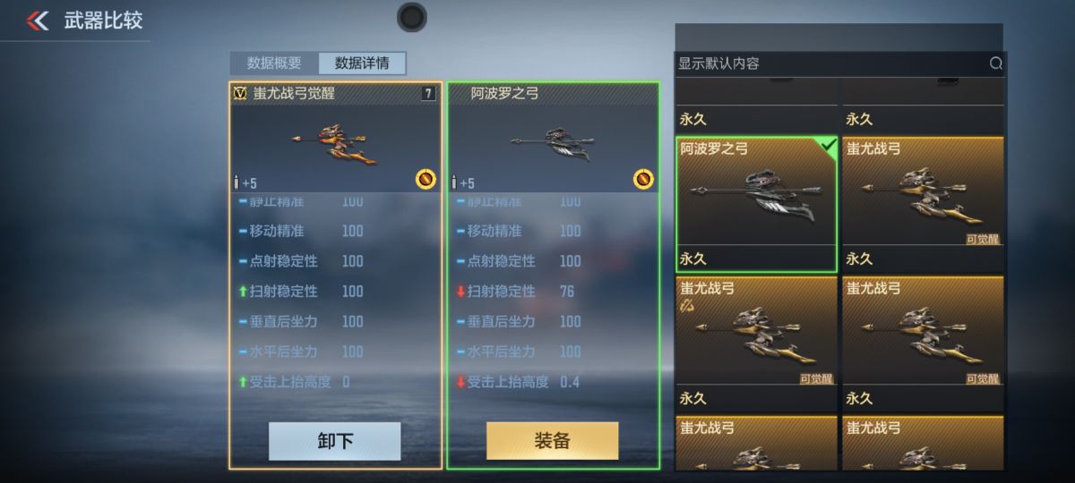1075x483 pixels.
Task: Click the +5 ammo icon under 蚩尤战弓觉醒
Action: tap(245, 183)
